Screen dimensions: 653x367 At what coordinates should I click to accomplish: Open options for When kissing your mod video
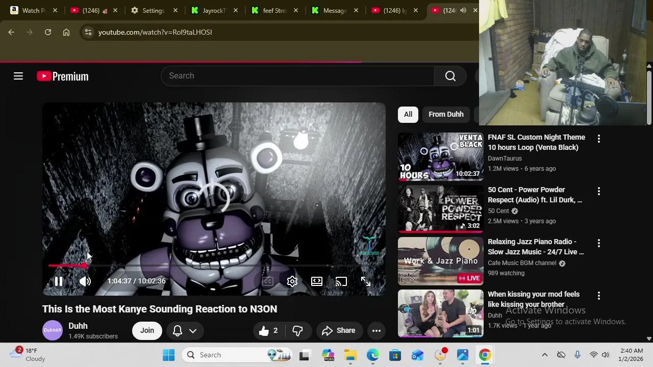coord(599,296)
